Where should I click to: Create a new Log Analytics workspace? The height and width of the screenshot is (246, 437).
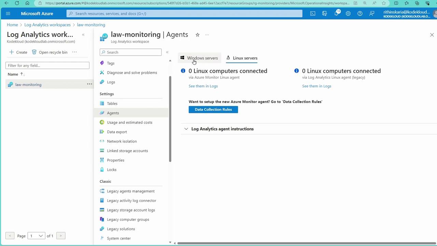[x=18, y=52]
